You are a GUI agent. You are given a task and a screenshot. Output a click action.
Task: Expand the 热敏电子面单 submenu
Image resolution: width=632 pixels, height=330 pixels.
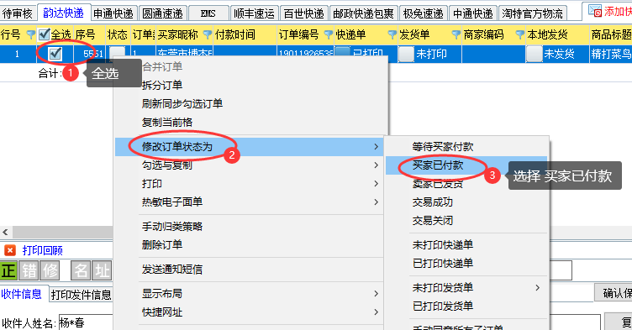[x=249, y=202]
